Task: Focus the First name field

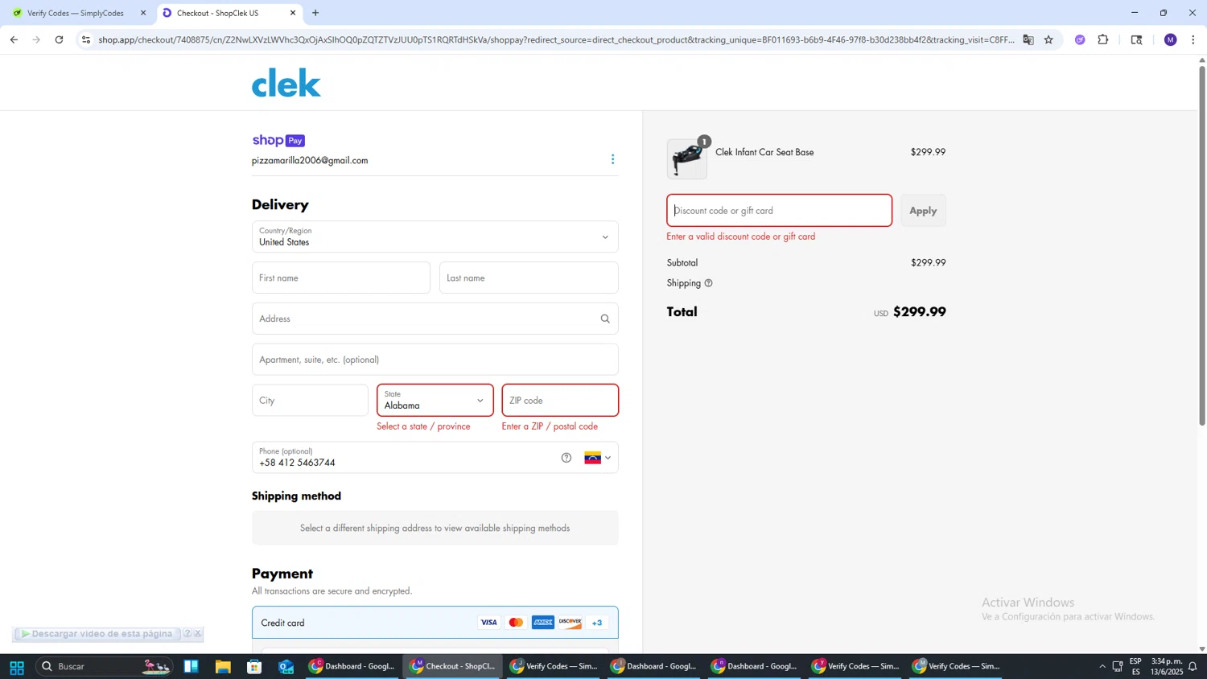Action: point(341,278)
